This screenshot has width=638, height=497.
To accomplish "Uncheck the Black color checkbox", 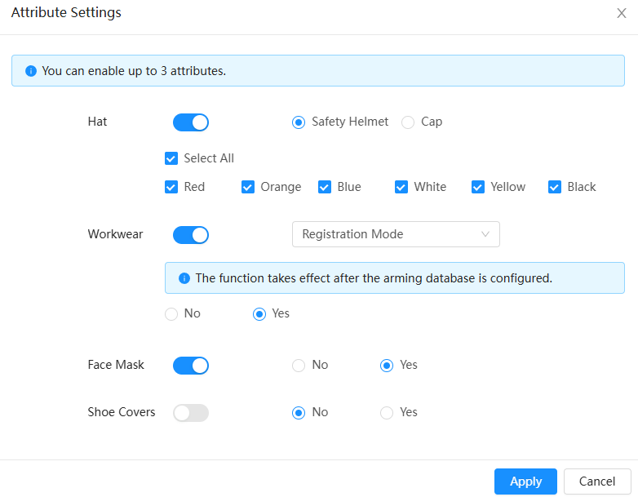I will coord(555,187).
